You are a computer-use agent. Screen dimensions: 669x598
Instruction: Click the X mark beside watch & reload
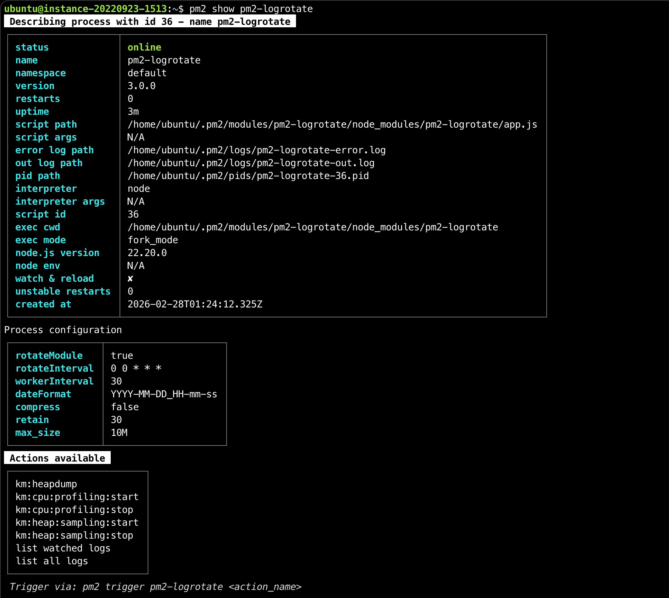click(x=130, y=279)
